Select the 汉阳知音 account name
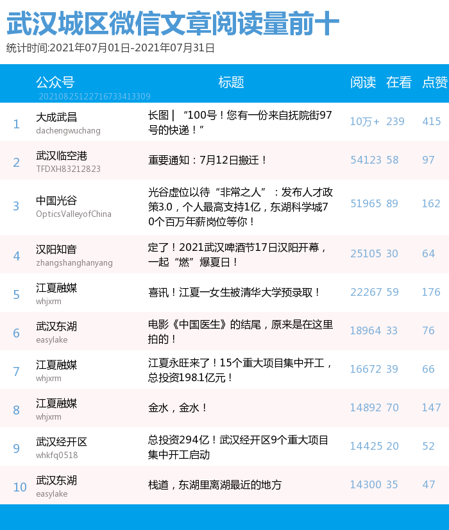Screen dimensions: 449x530 [x=56, y=249]
